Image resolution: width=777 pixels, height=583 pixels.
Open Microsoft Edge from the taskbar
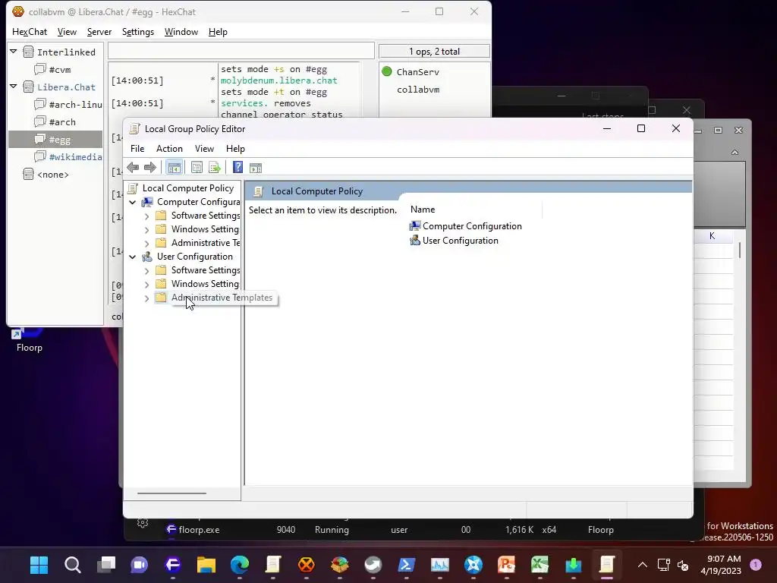(239, 565)
